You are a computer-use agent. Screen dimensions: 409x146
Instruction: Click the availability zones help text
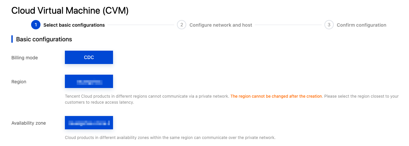pos(170,138)
